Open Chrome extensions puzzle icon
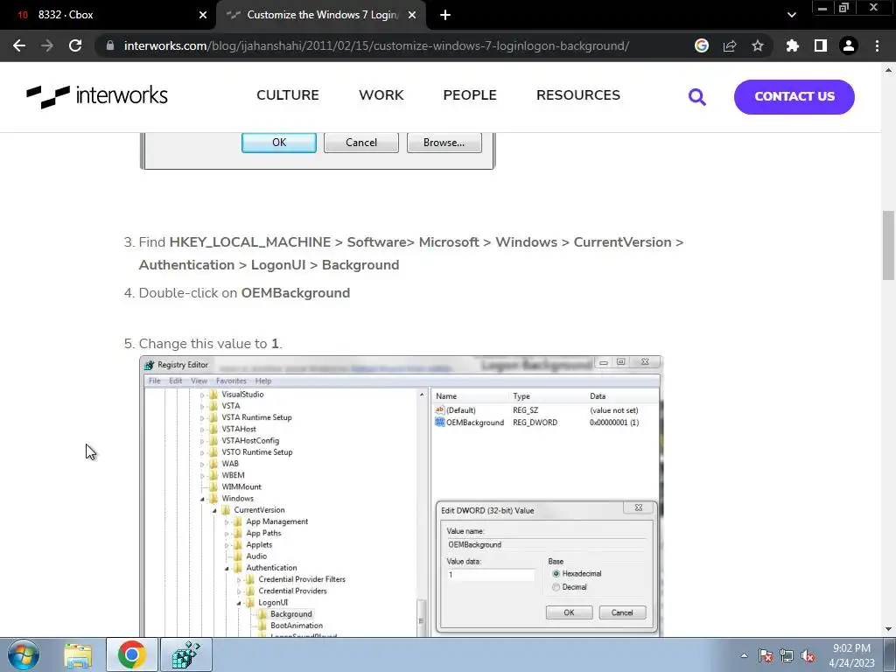 [793, 45]
